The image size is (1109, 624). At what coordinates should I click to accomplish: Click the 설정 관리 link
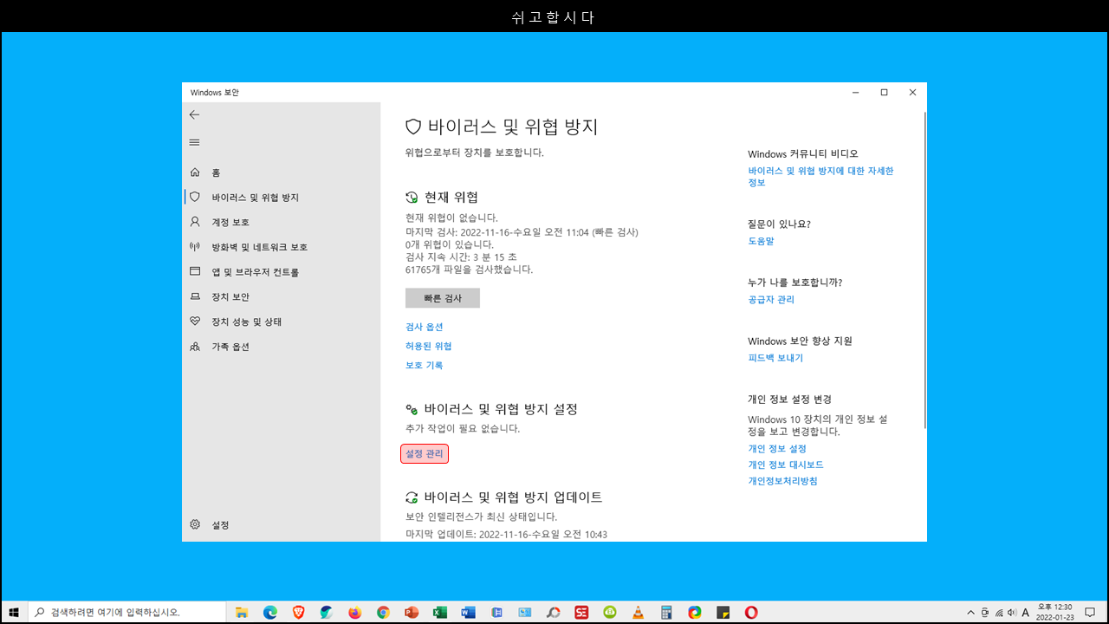(425, 453)
